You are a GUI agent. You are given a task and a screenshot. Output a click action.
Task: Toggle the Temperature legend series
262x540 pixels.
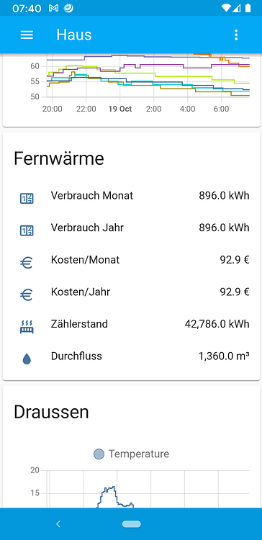coord(132,454)
